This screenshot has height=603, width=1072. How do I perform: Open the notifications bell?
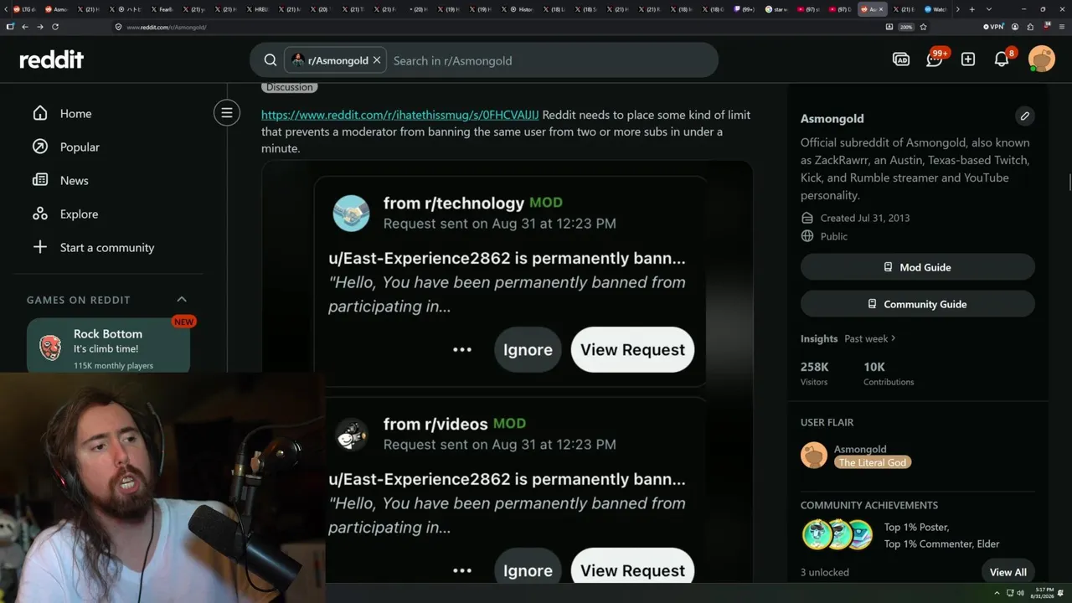pos(1002,59)
